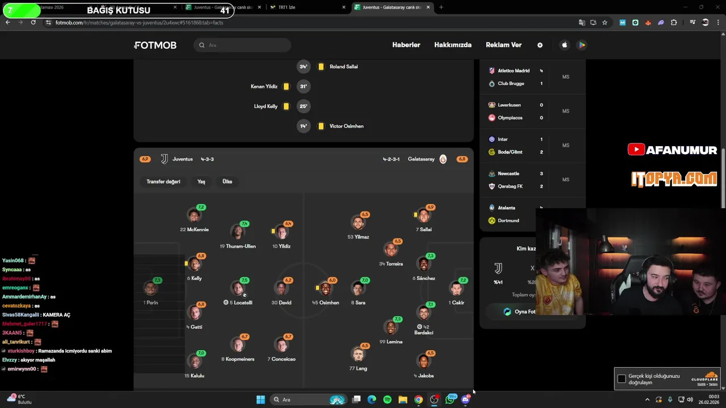
Task: Open Locatelli's player photo
Action: coord(238,288)
